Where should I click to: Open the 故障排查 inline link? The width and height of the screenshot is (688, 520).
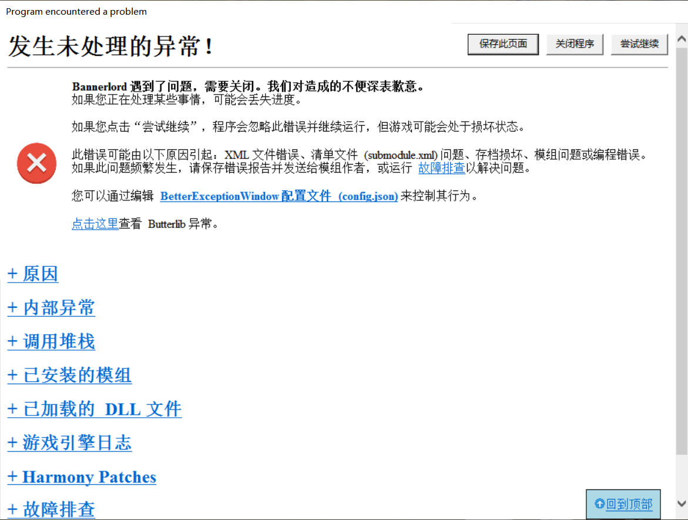[x=441, y=168]
